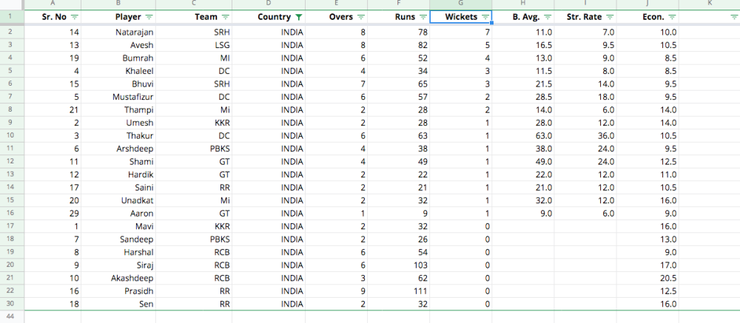The height and width of the screenshot is (323, 740).
Task: Select the Siraj player cell
Action: pos(118,265)
